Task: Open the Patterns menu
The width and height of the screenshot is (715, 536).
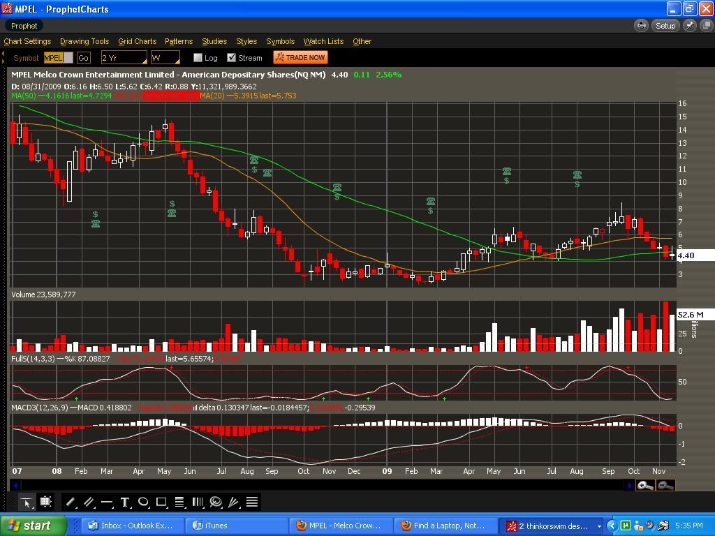Action: click(x=179, y=41)
